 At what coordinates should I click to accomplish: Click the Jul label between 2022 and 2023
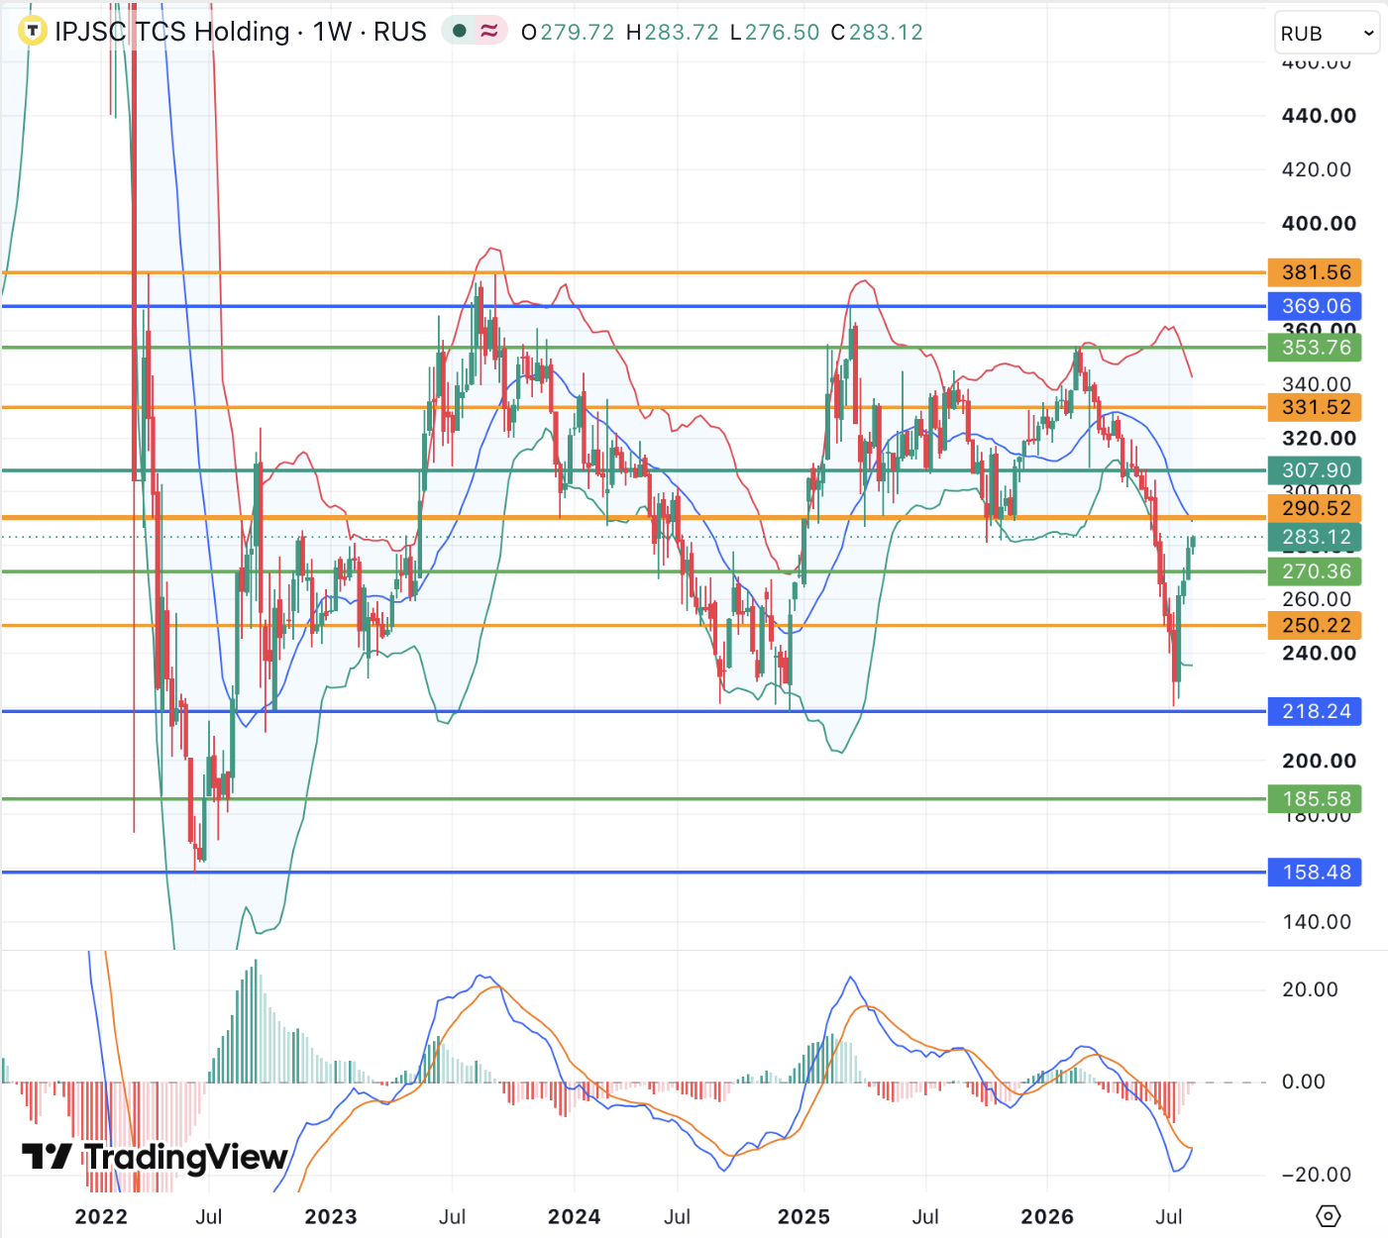(x=209, y=1217)
